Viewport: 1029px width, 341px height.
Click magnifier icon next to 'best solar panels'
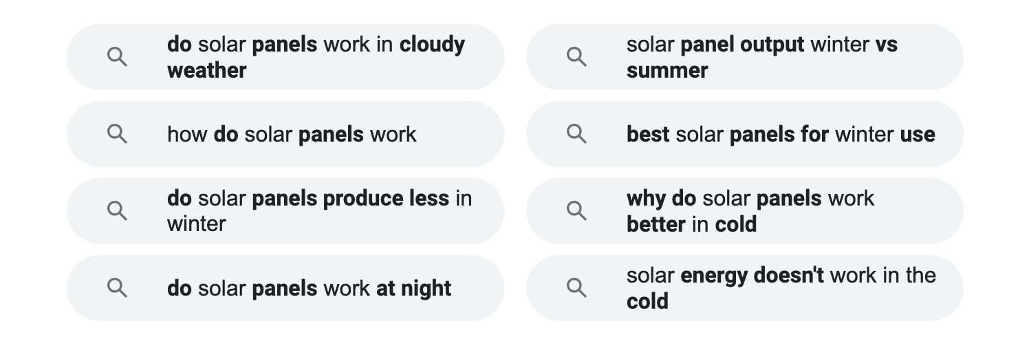click(577, 134)
